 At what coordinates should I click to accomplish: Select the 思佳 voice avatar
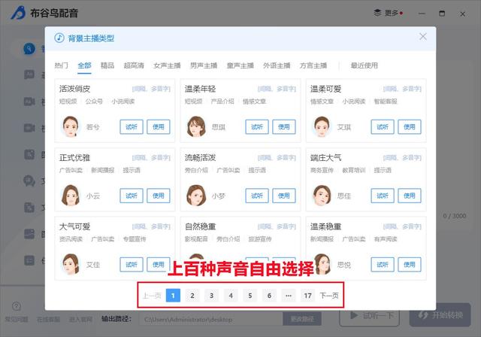(x=322, y=195)
